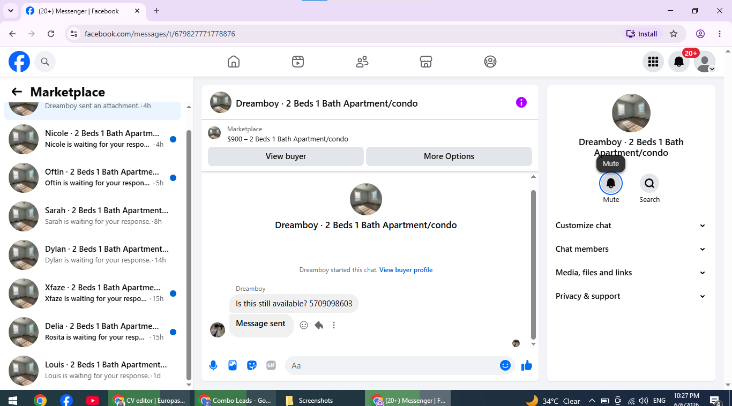The height and width of the screenshot is (406, 732).
Task: Go back in browser history
Action: [x=12, y=34]
